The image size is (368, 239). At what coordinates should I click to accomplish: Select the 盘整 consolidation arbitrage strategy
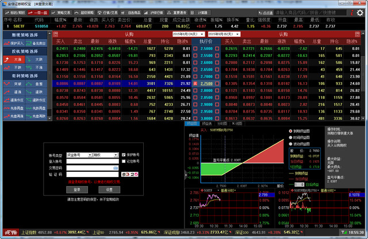coord(38,83)
